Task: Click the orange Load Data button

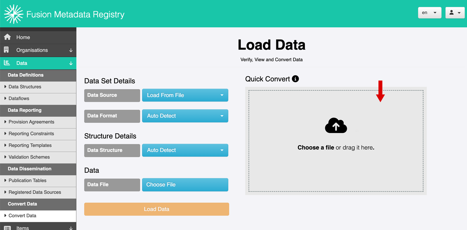Action: click(157, 209)
